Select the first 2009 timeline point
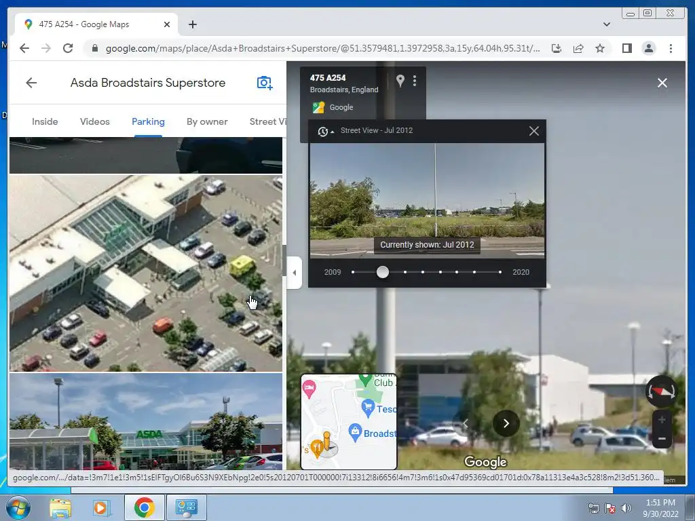 [x=353, y=272]
